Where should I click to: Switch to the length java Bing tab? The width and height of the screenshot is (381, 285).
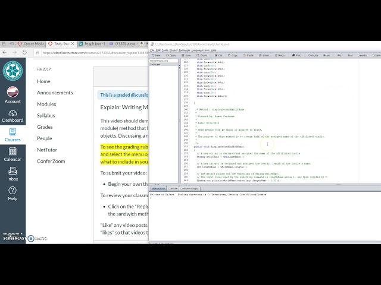point(92,43)
